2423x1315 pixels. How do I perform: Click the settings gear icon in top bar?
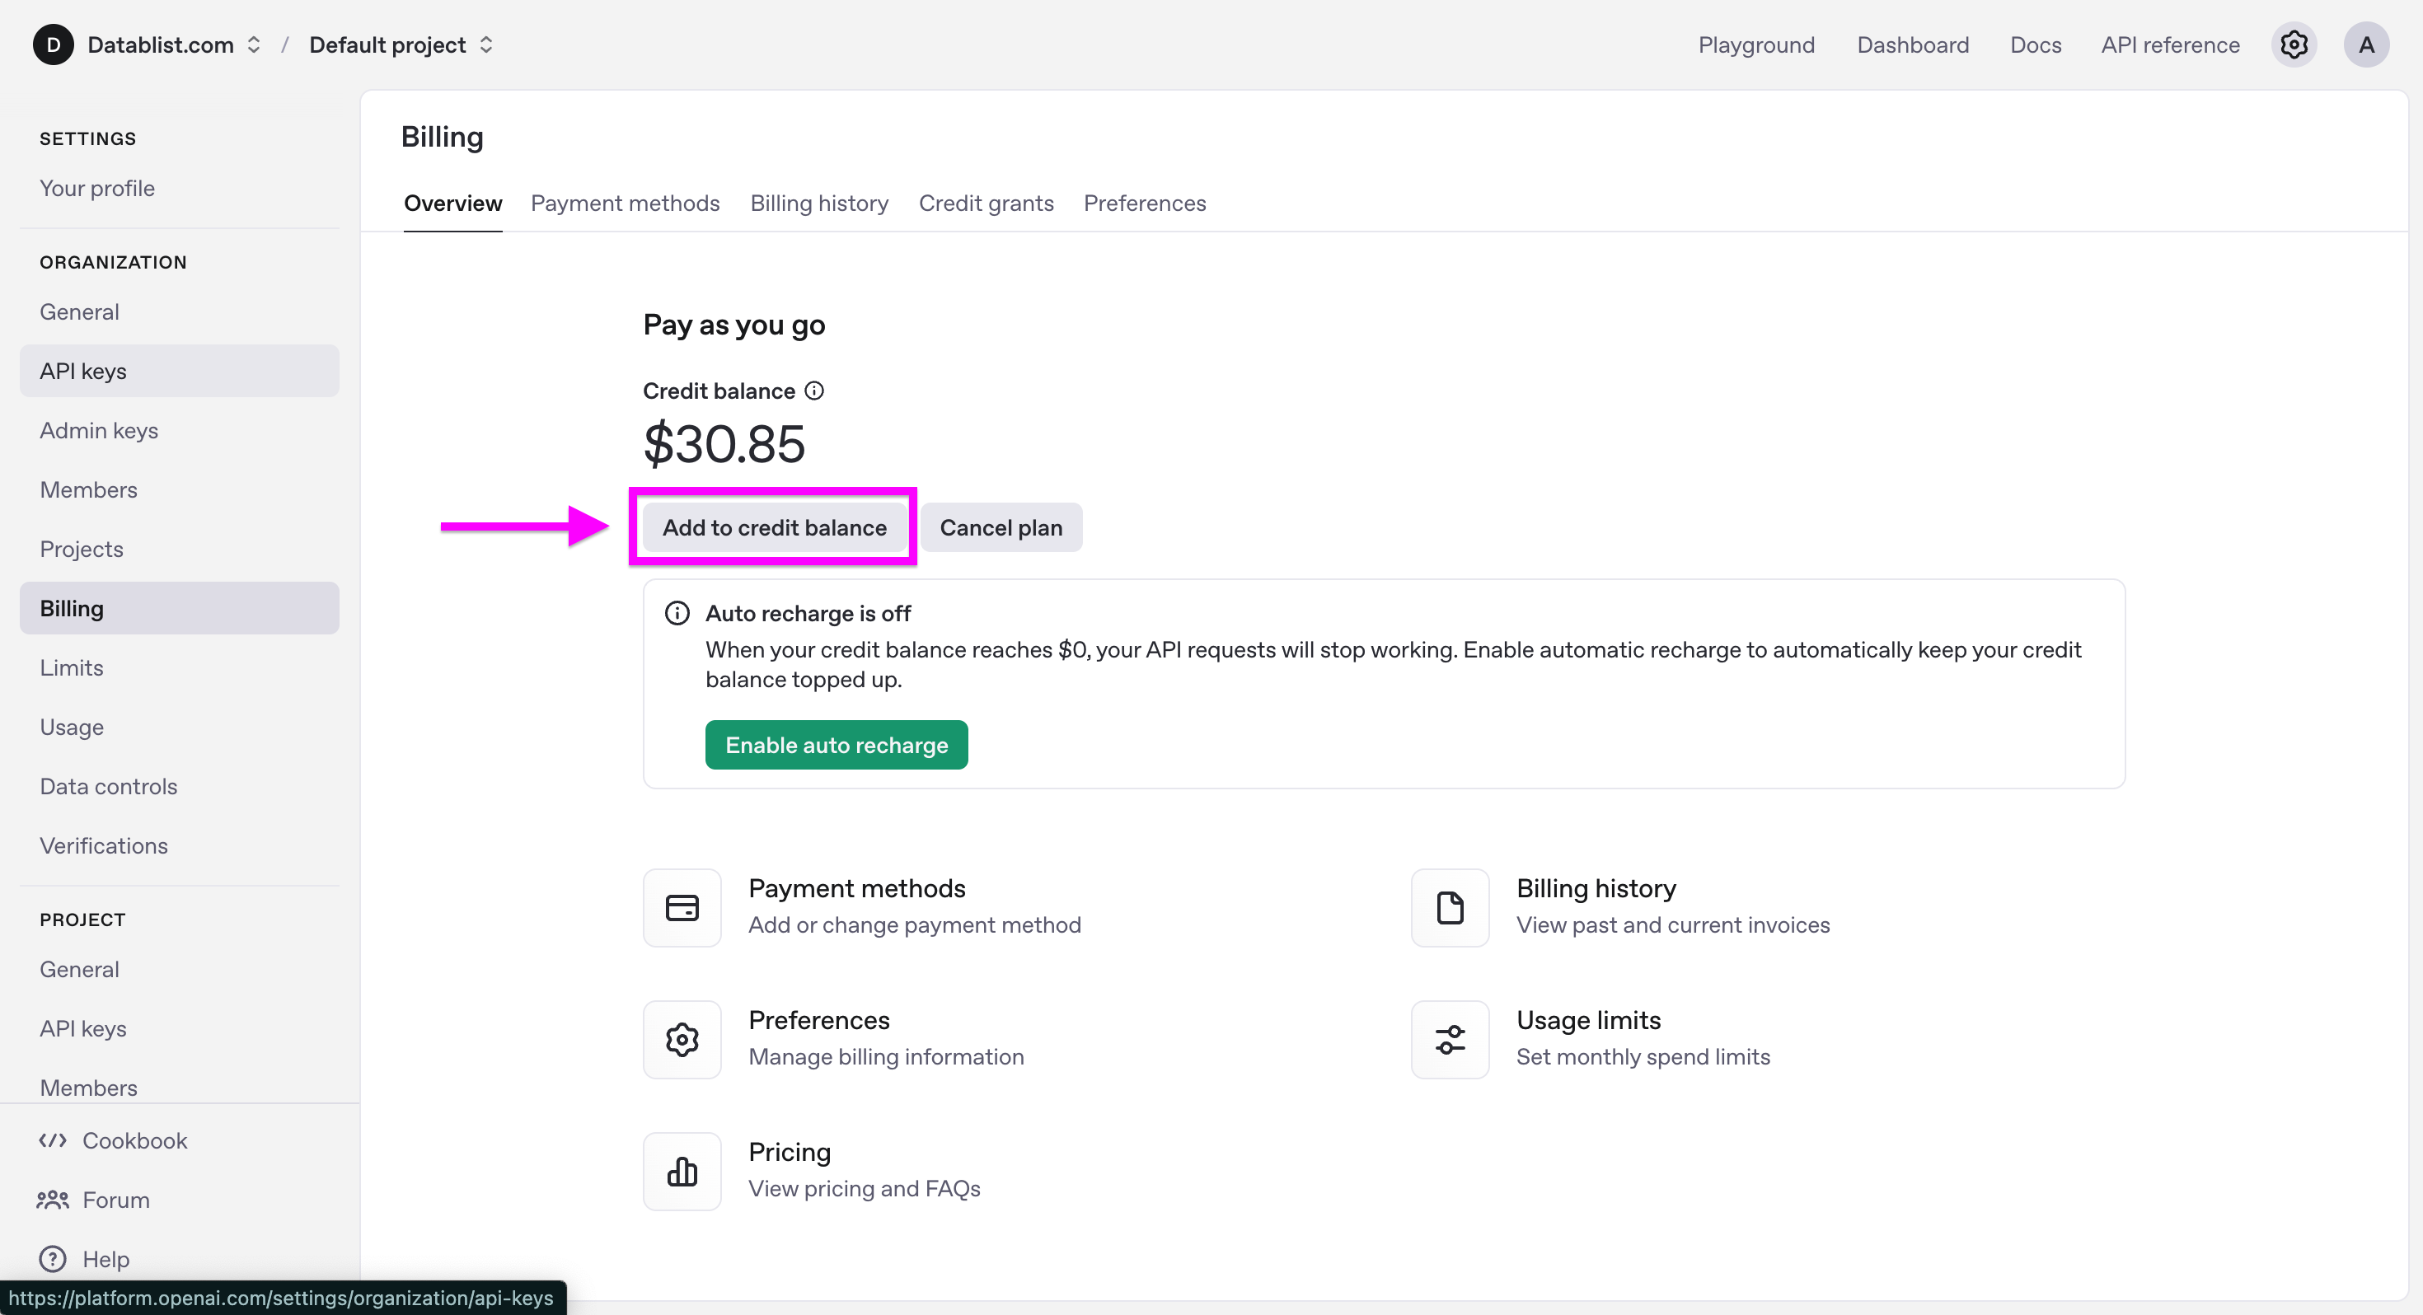2293,45
